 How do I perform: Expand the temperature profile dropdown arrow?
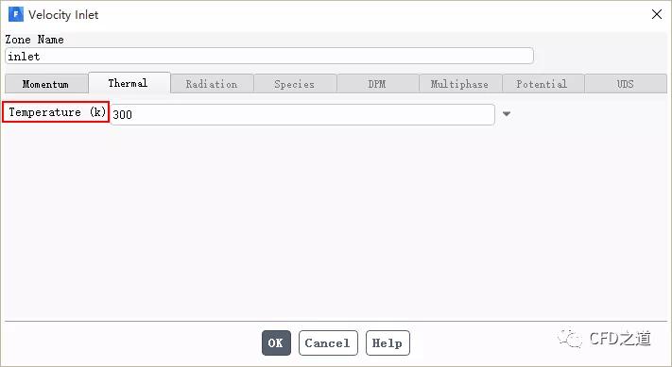click(507, 114)
